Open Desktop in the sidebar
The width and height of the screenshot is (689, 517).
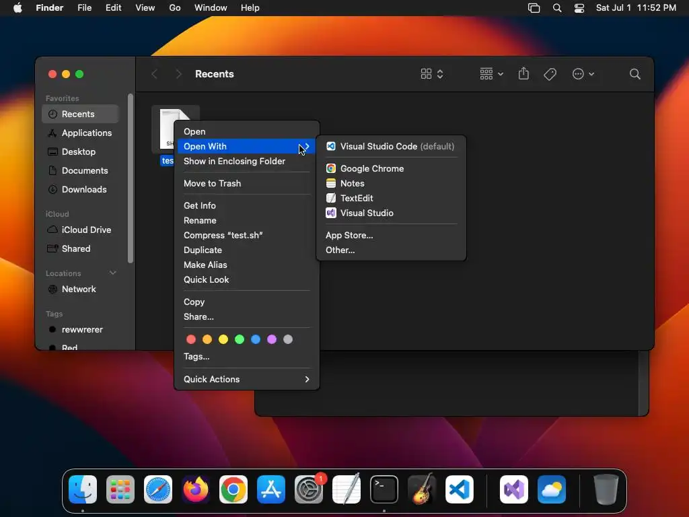(x=81, y=151)
